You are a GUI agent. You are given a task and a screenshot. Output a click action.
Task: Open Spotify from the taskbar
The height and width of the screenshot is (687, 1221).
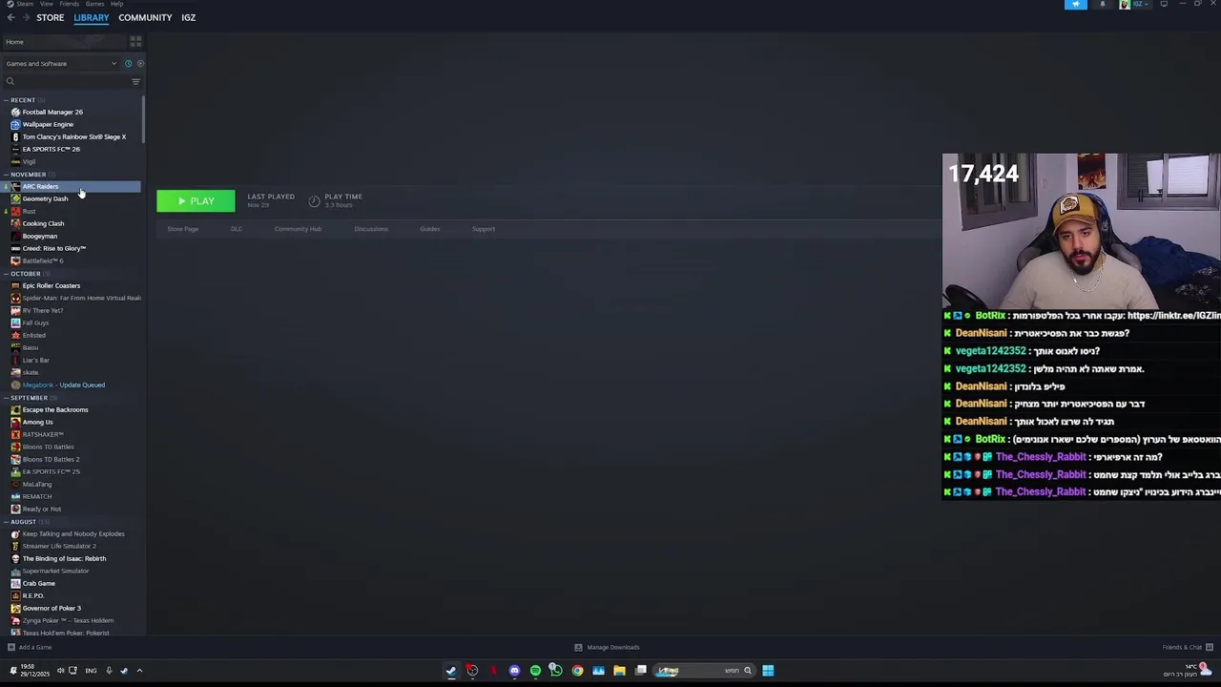click(x=535, y=671)
